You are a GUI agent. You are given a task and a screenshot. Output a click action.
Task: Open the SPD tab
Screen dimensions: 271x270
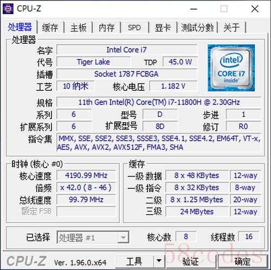tap(134, 28)
